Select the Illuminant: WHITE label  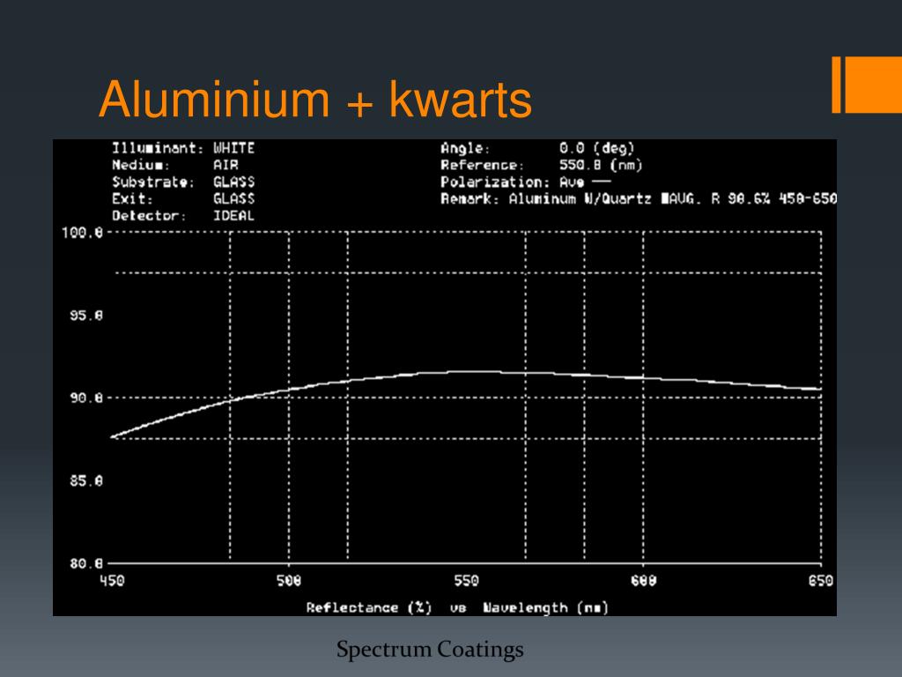coord(183,148)
